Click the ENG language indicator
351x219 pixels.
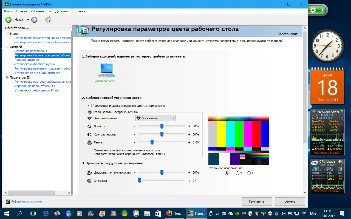pyautogui.click(x=313, y=214)
